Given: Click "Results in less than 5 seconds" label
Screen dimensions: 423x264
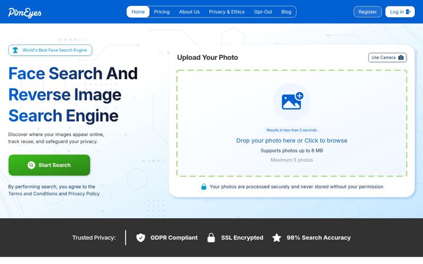Looking at the screenshot, I should click(x=291, y=130).
